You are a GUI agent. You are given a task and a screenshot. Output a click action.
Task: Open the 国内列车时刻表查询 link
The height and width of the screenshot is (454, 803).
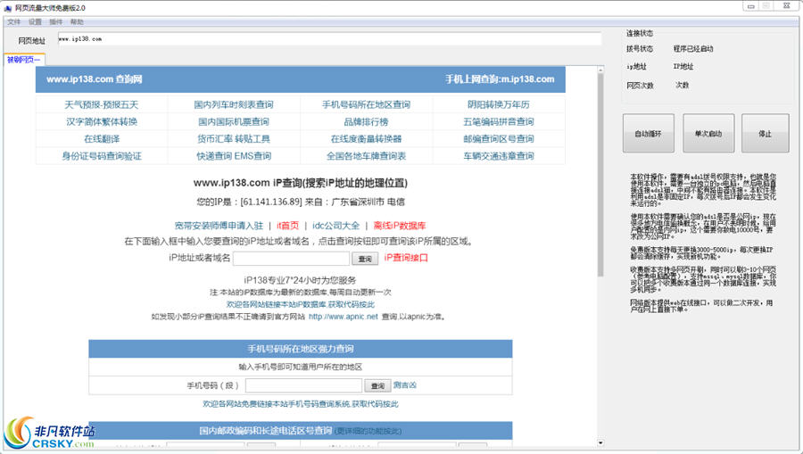pos(234,104)
